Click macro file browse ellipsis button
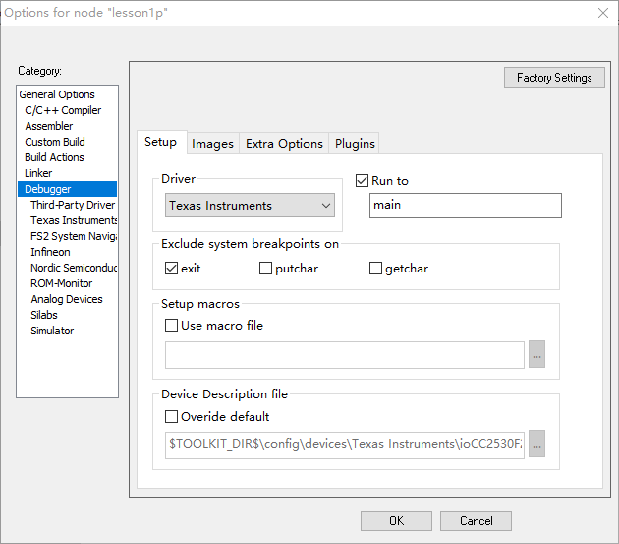 point(536,355)
